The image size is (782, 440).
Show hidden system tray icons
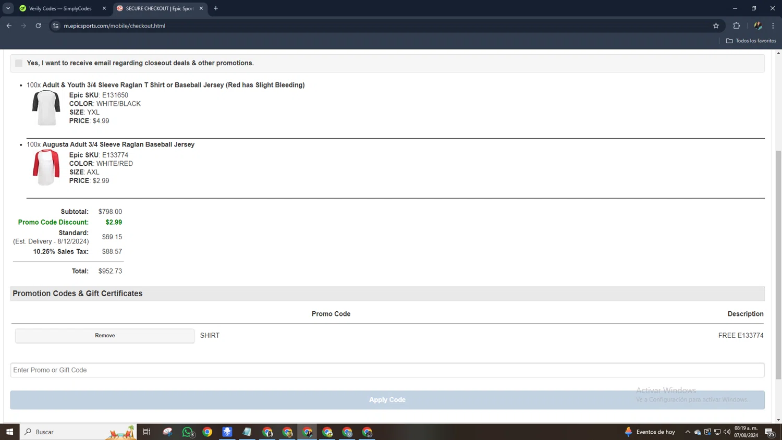click(688, 432)
